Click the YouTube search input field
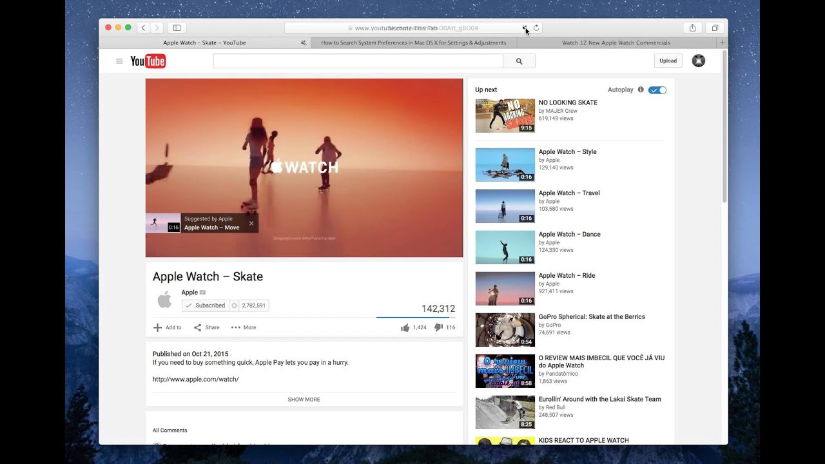The height and width of the screenshot is (464, 825). [358, 61]
